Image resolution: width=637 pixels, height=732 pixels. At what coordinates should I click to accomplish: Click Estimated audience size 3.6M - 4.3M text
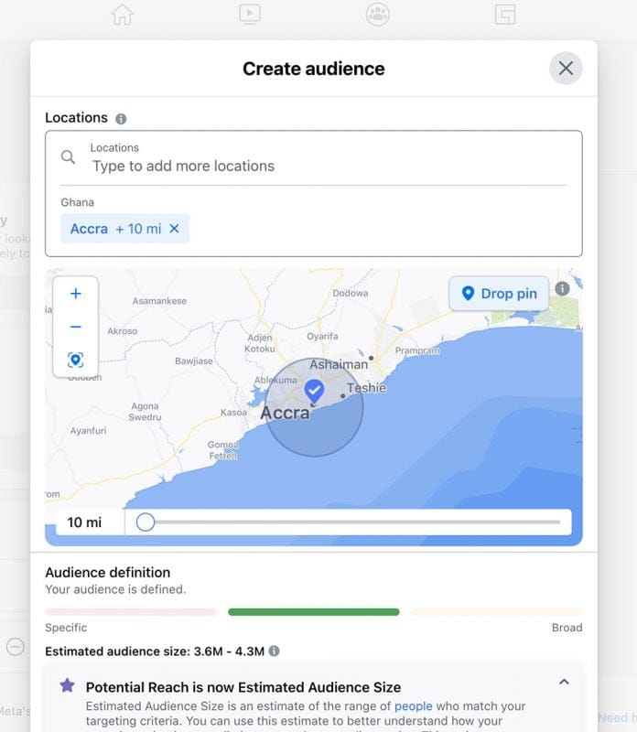click(155, 651)
